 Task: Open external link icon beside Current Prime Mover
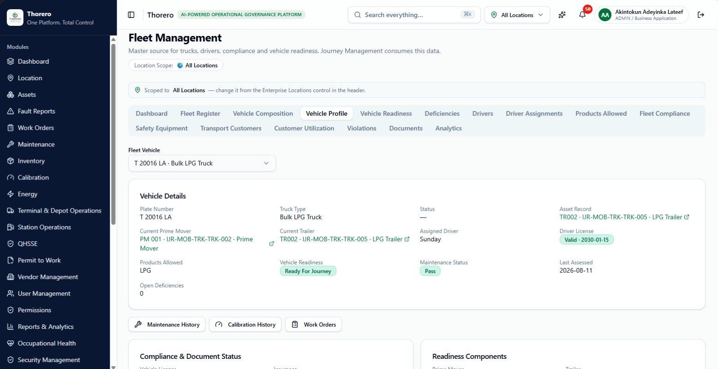coord(272,244)
